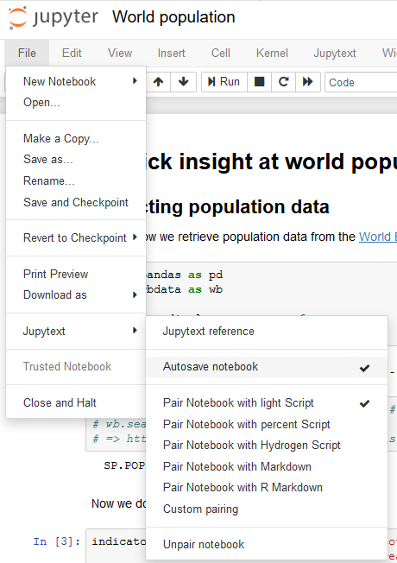
Task: Click the World Bank hyperlink
Action: point(378,237)
